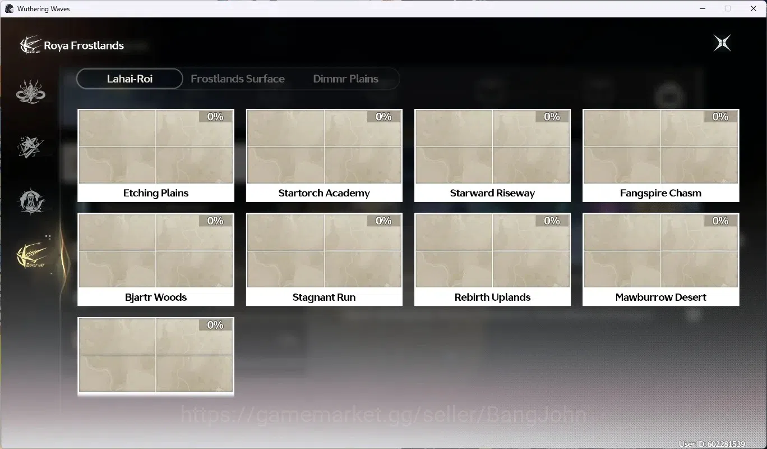Click the 0% badge on Startorch Academy
Viewport: 767px width, 449px height.
click(x=383, y=117)
